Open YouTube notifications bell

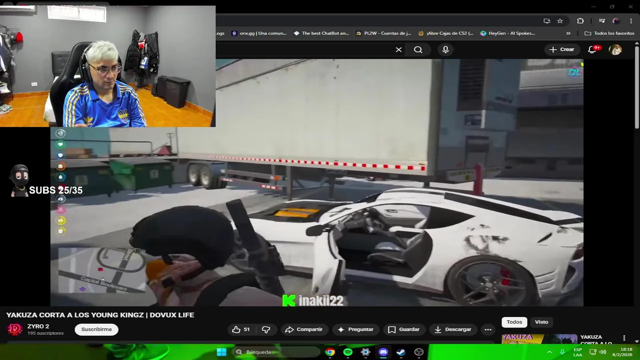pos(592,49)
